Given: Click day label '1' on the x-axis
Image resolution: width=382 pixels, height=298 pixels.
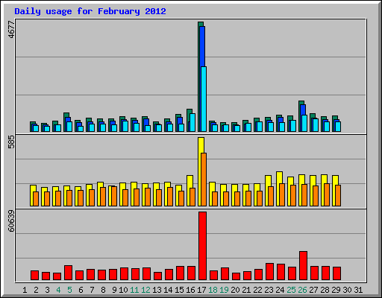Looking at the screenshot, I should coord(25,290).
